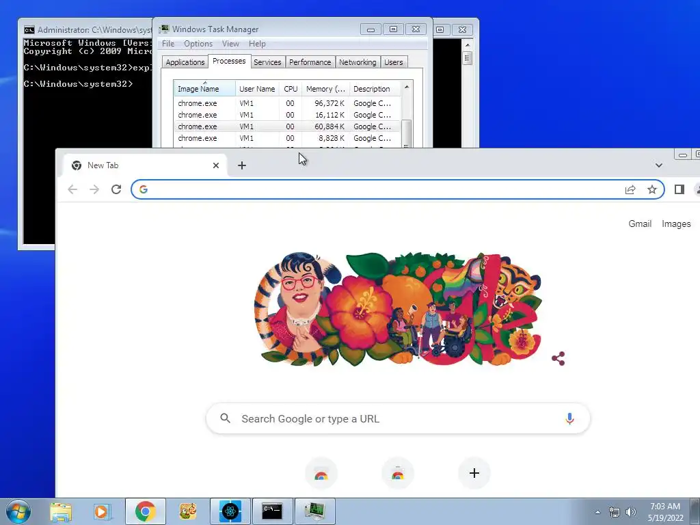Open Chrome tab search chevron
Screen dimensions: 700x525
(658, 165)
